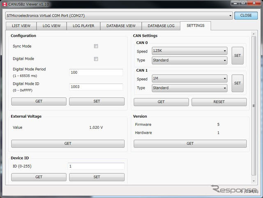Click the CANUSBz Viewer title bar icon
The image size is (263, 198).
[5, 4]
